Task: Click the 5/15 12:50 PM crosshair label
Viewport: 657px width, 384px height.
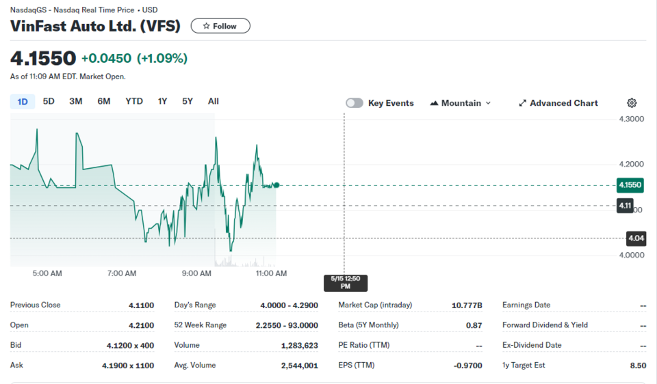Action: [346, 283]
